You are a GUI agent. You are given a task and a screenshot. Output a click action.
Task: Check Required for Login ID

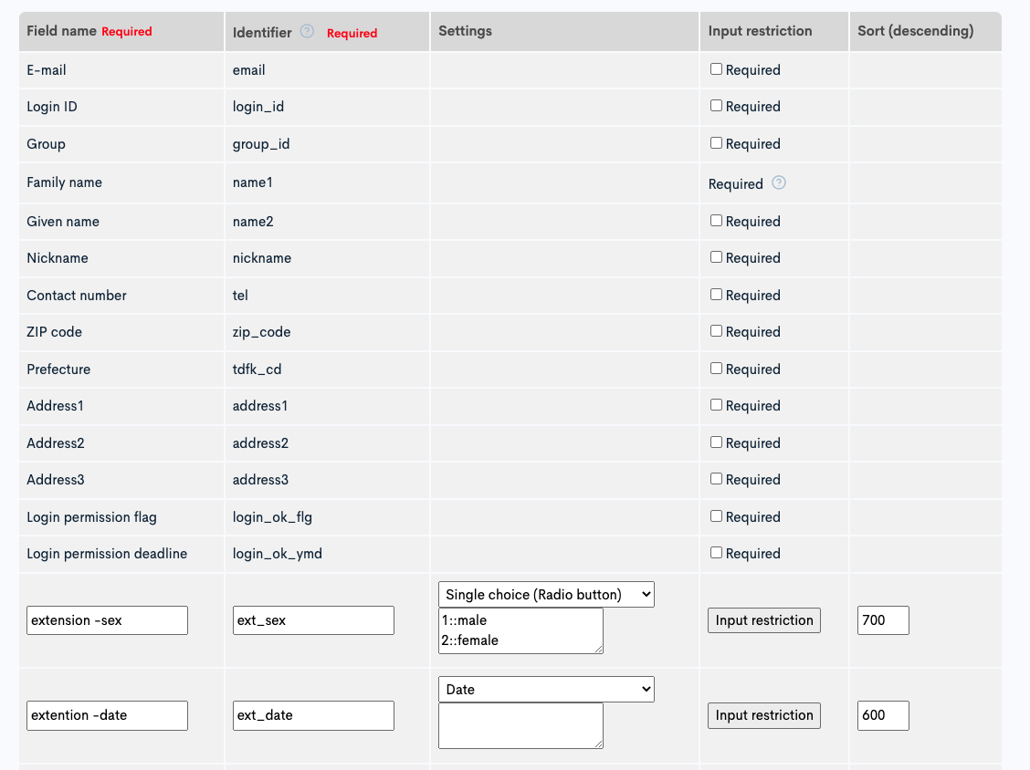(x=717, y=105)
